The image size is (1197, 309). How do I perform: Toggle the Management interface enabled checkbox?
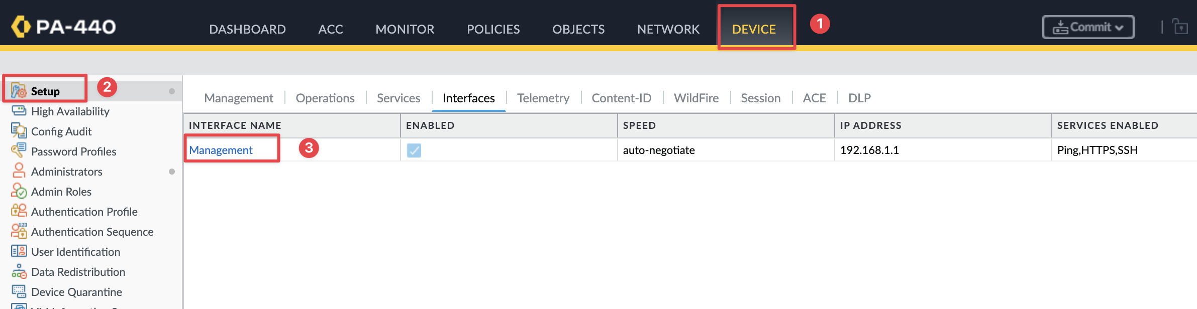(x=414, y=150)
